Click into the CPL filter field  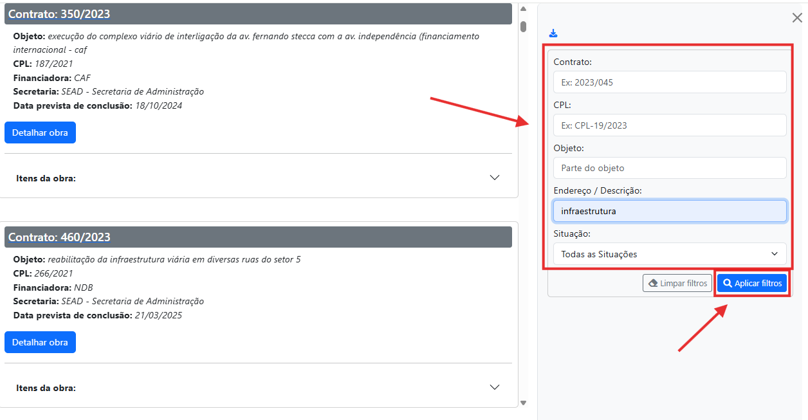point(669,125)
